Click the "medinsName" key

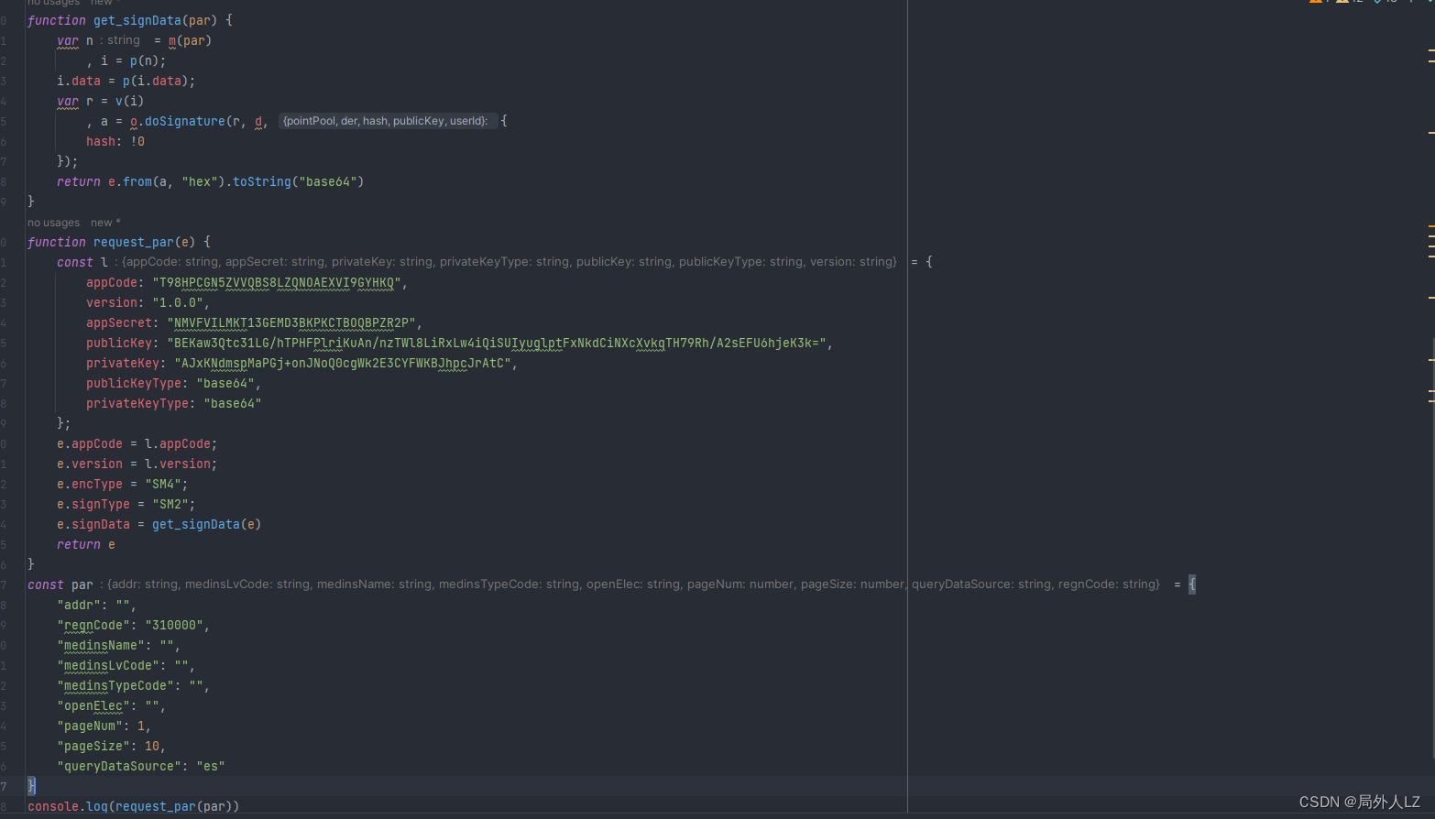coord(101,645)
